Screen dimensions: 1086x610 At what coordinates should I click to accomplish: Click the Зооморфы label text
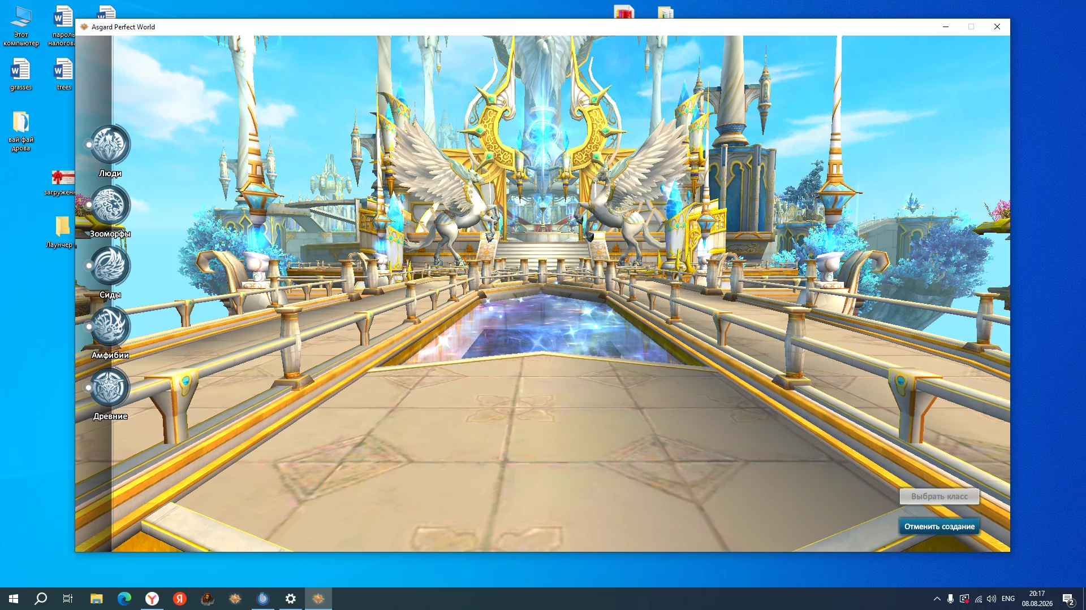coord(110,234)
